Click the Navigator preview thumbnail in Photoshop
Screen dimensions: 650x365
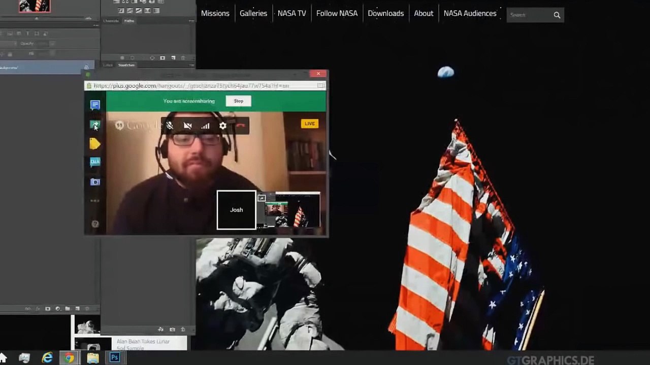coord(35,6)
